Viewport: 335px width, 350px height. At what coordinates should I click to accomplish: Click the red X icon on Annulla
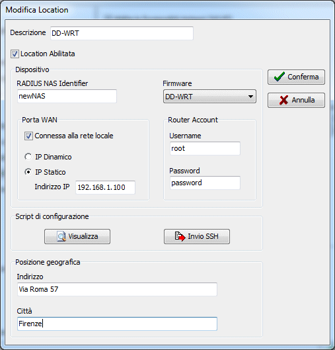(283, 100)
